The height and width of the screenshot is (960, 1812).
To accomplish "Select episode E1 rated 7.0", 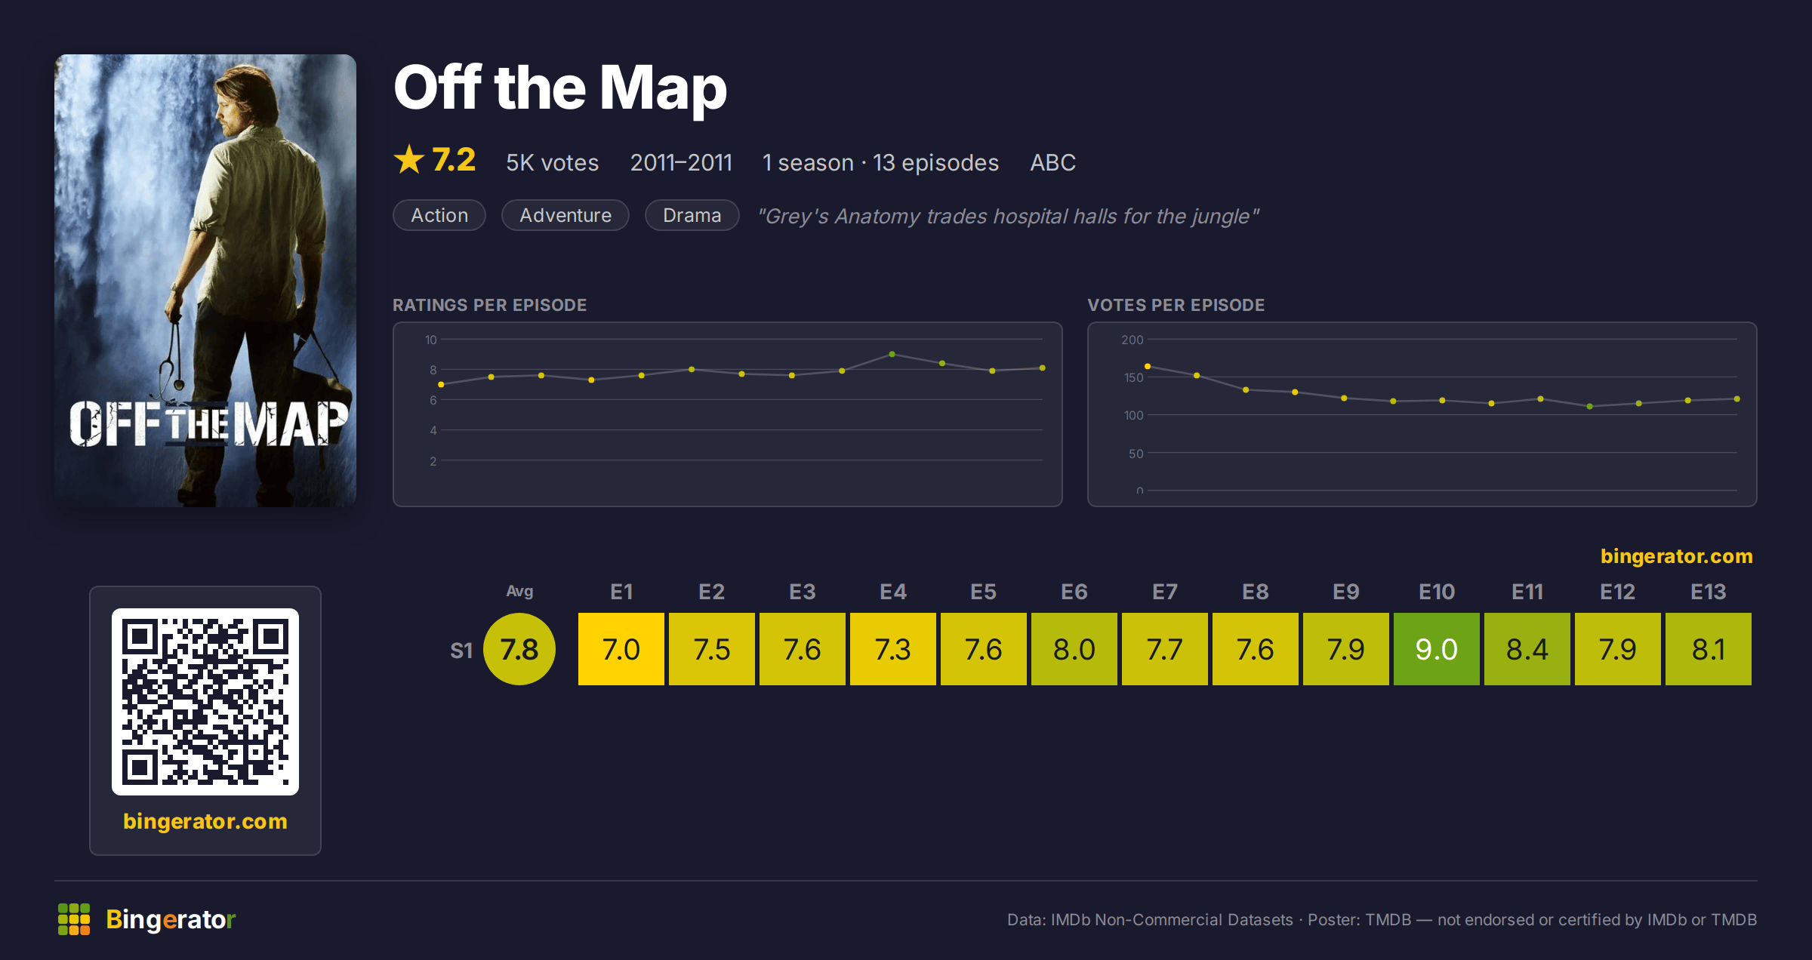I will tap(621, 649).
